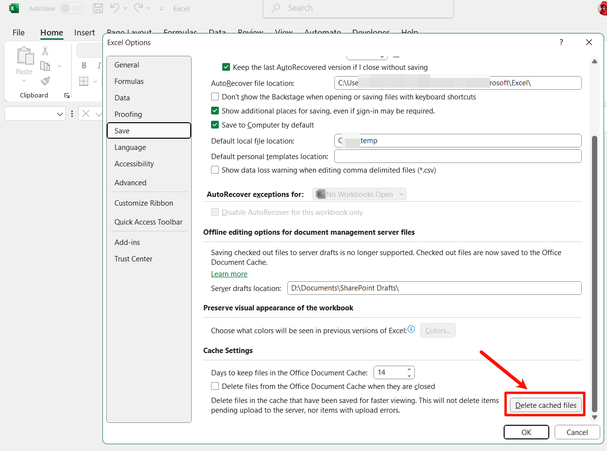Click the dialog vertical scrollbar thumb

[594, 274]
